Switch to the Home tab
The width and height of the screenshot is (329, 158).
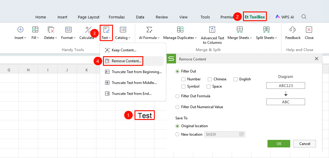click(41, 17)
